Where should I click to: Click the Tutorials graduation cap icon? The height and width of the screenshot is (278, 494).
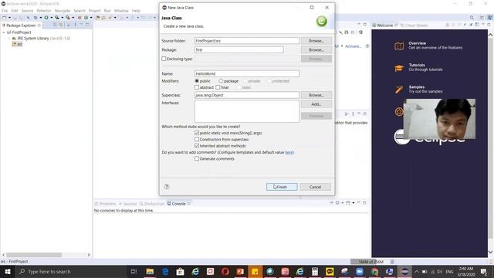coord(399,68)
